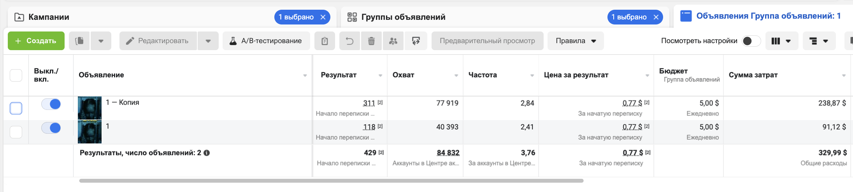Open dropdown arrow next to duplicate button

[x=101, y=41]
